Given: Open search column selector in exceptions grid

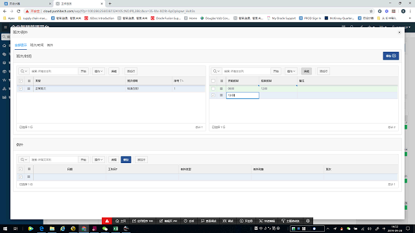Looking at the screenshot, I should (24, 160).
